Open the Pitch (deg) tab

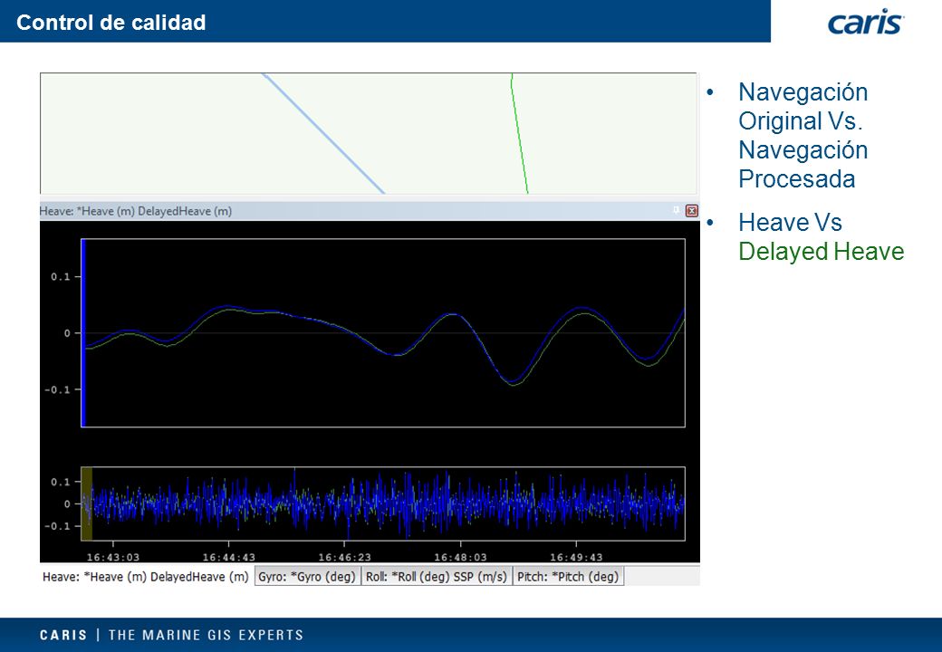[568, 577]
